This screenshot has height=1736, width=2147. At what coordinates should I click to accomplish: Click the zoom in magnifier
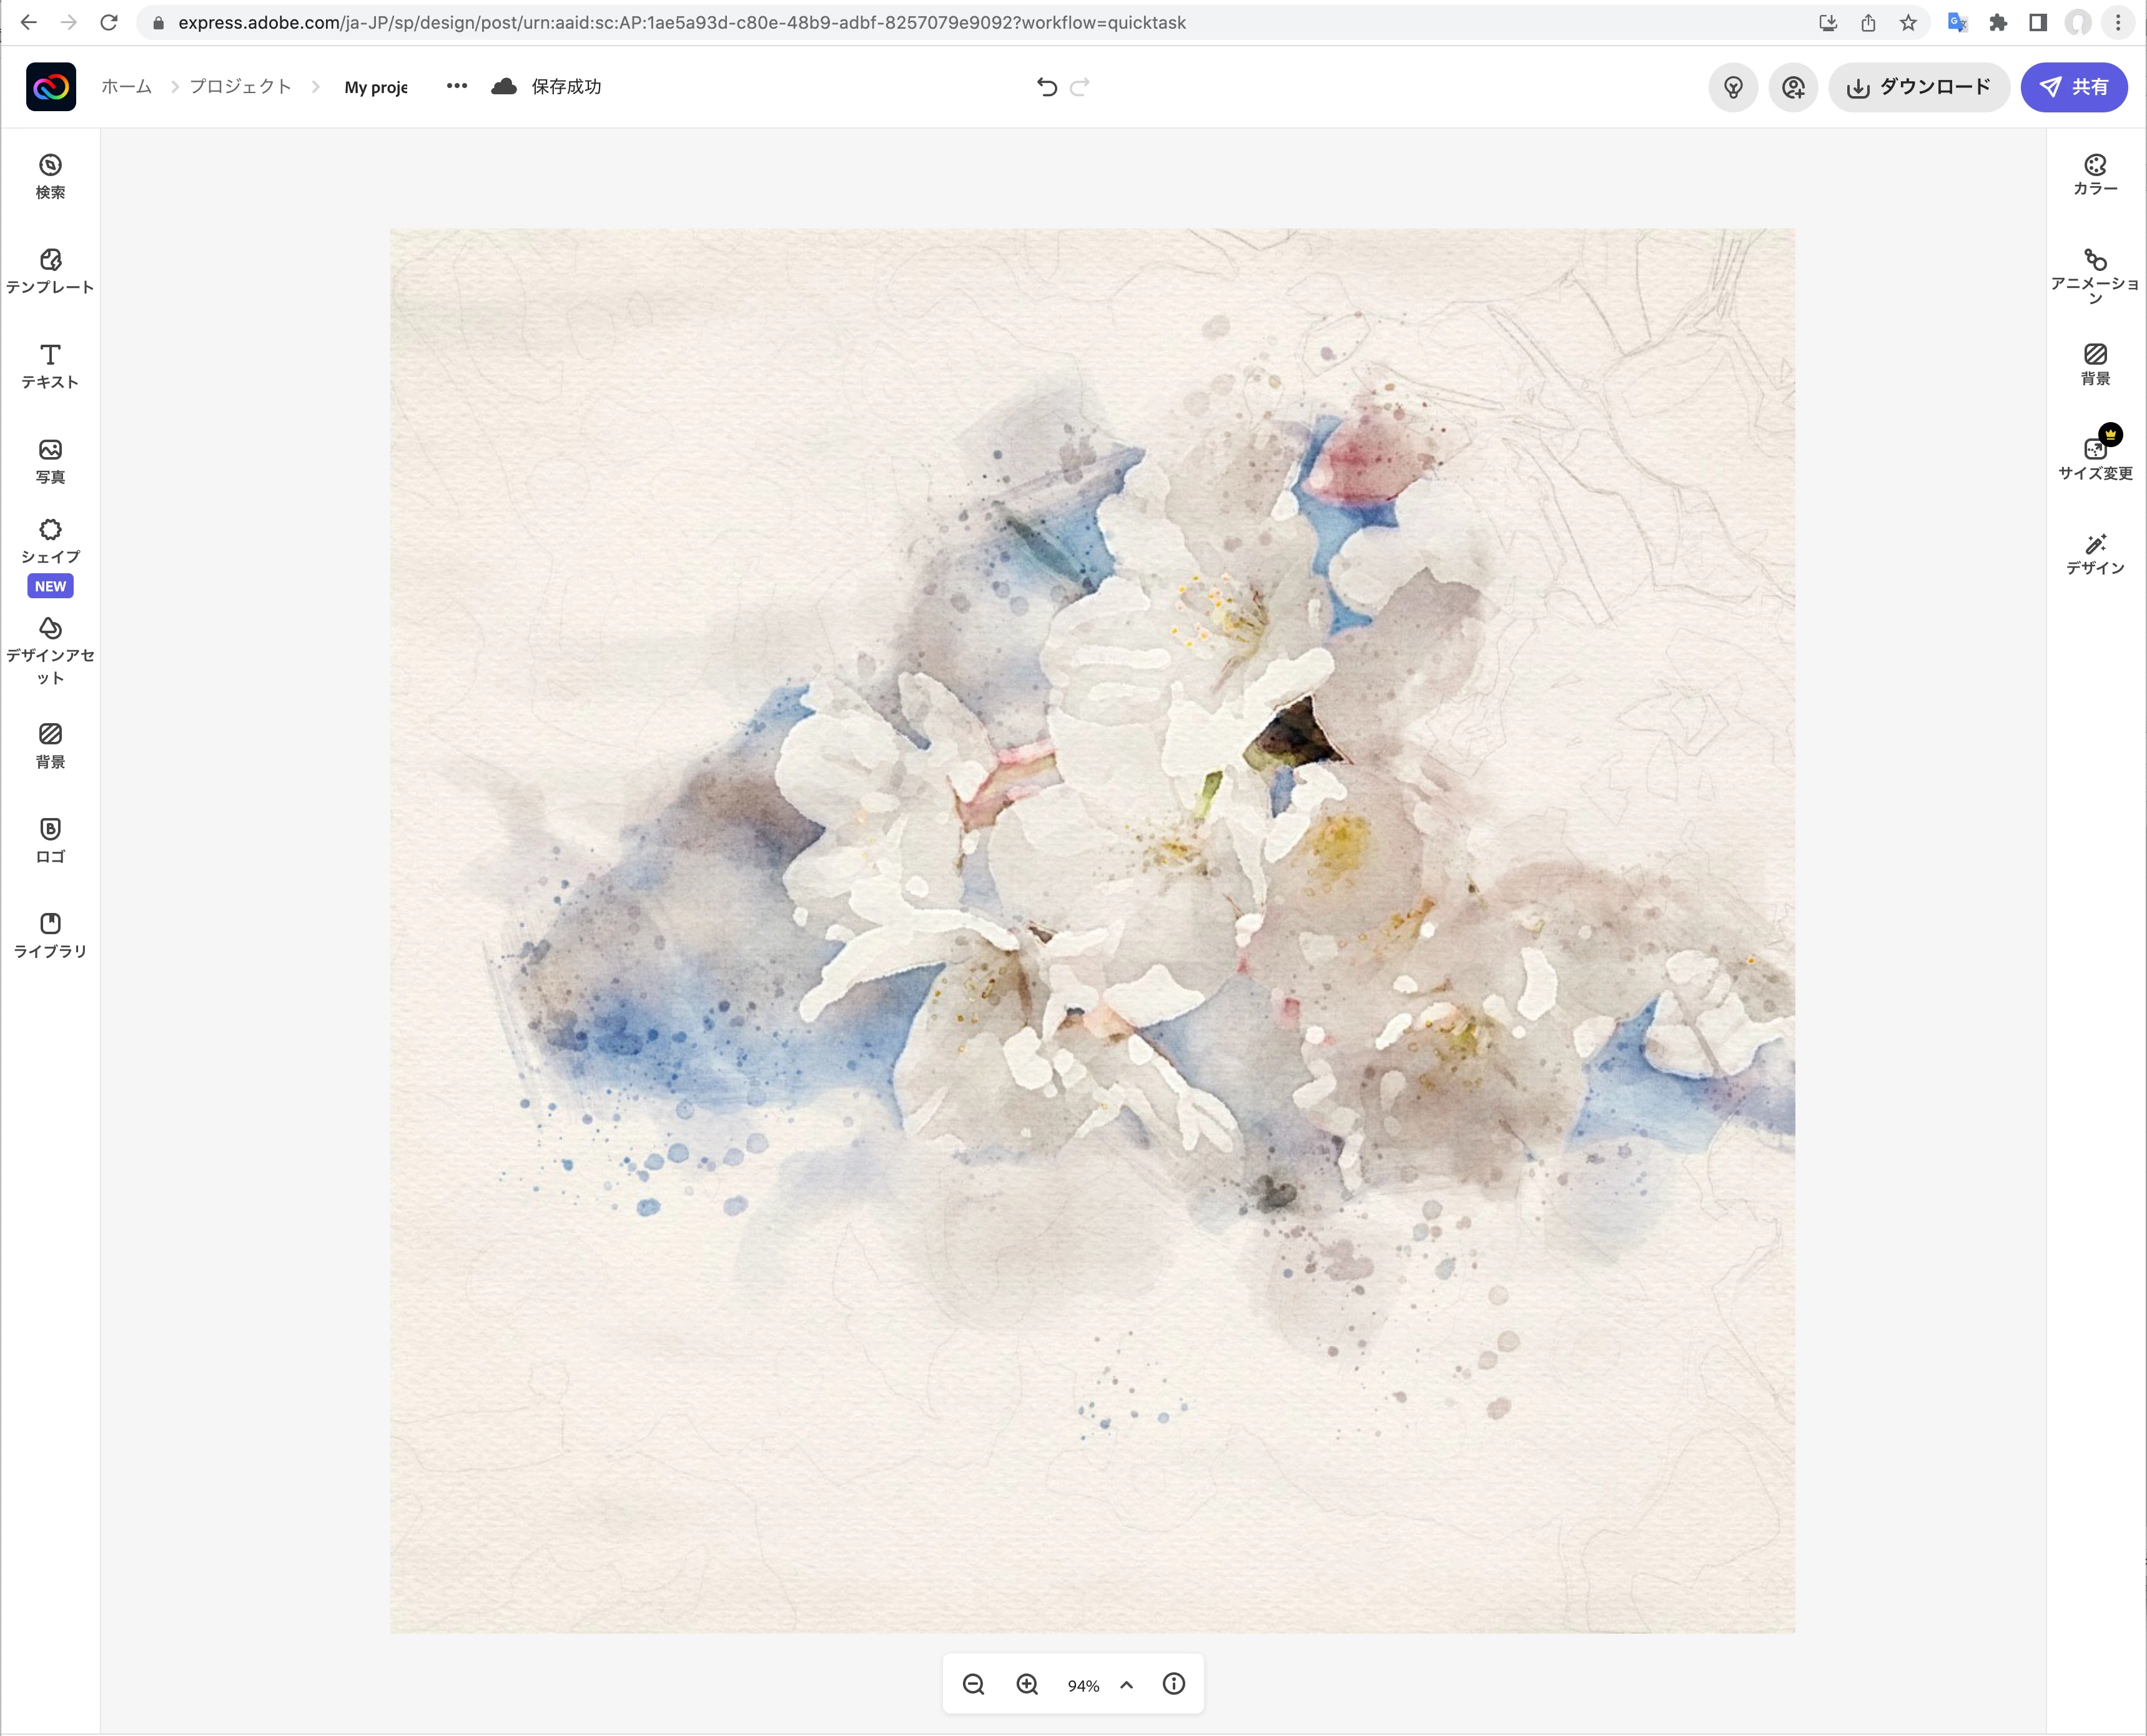point(1027,1685)
